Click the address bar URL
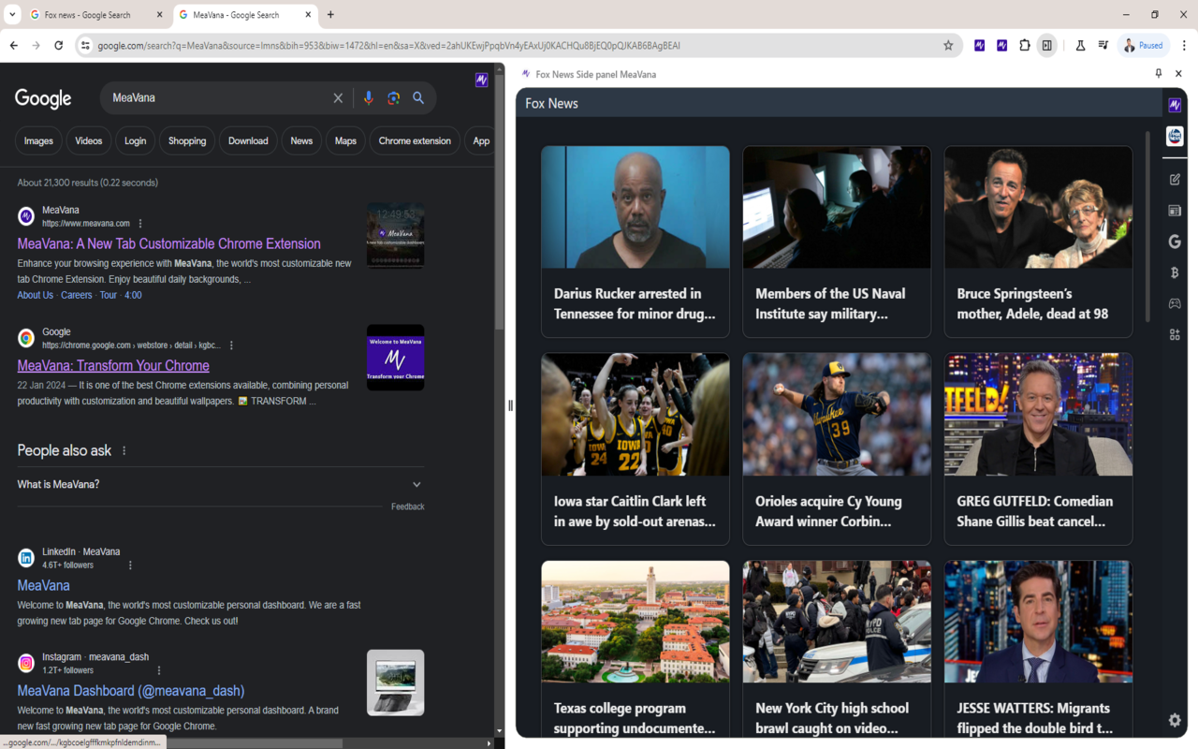 pos(388,45)
